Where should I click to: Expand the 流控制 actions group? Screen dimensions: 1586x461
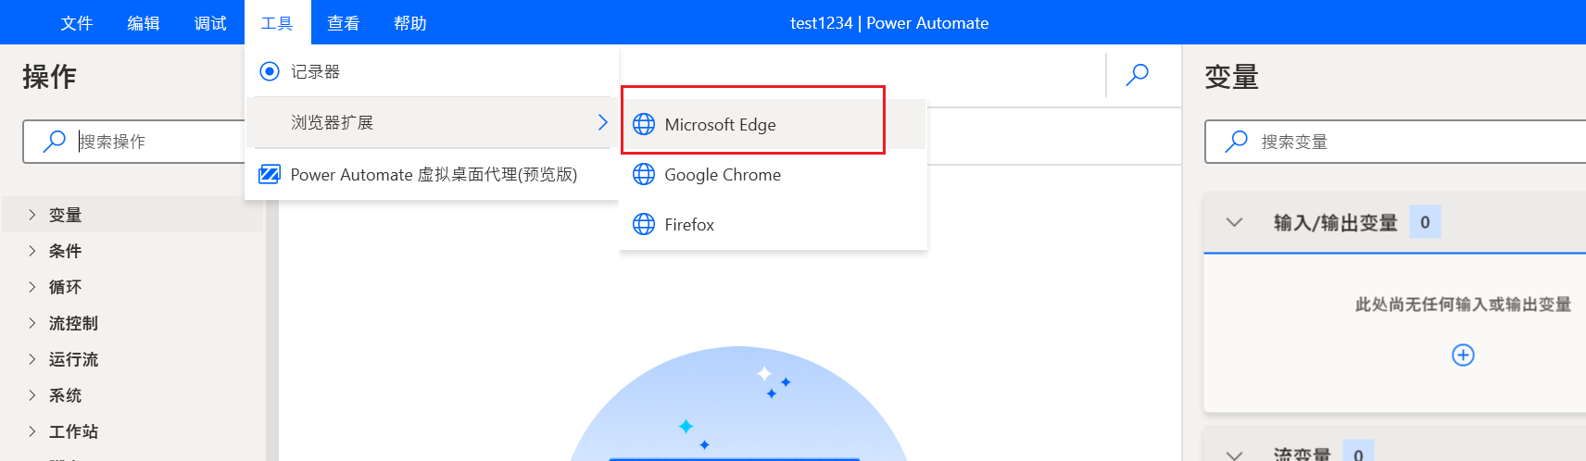click(32, 323)
